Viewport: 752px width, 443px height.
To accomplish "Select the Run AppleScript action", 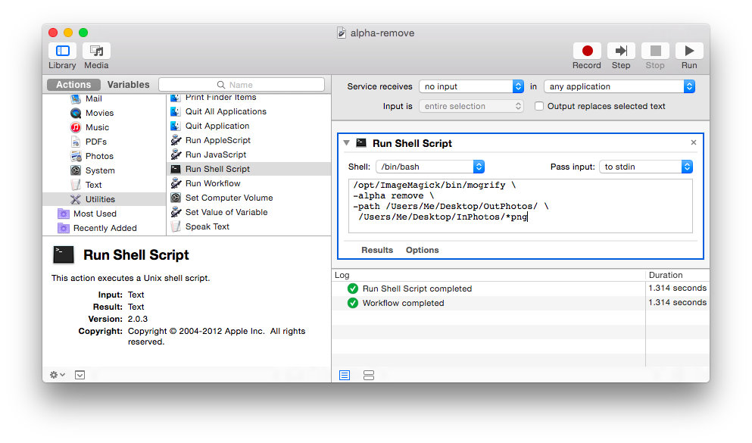I will pyautogui.click(x=218, y=141).
